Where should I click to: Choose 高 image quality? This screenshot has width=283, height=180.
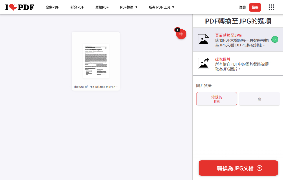[x=260, y=99]
